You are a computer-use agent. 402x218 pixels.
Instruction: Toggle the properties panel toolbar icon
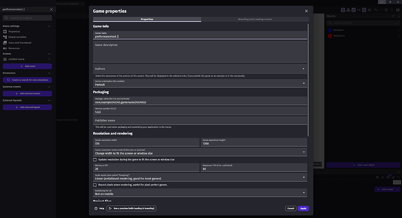[x=354, y=10]
